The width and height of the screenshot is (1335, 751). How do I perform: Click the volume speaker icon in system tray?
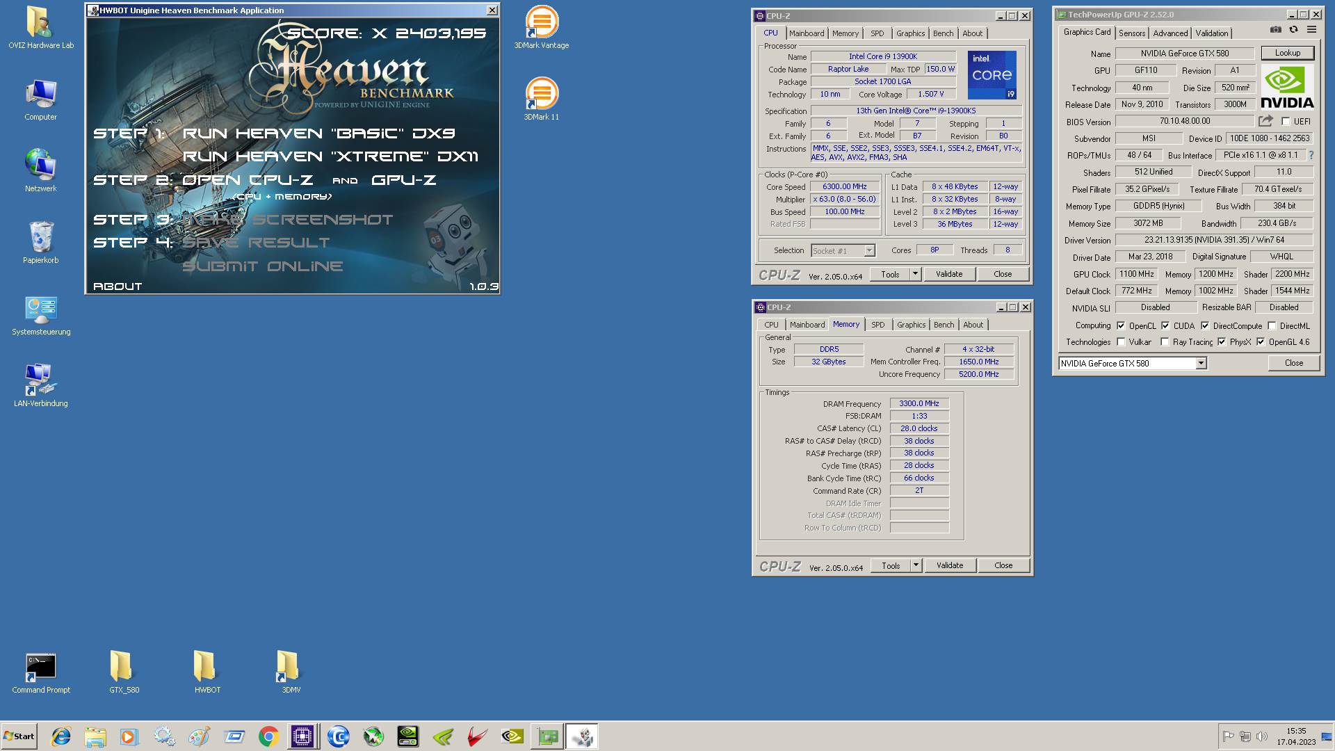click(1261, 736)
